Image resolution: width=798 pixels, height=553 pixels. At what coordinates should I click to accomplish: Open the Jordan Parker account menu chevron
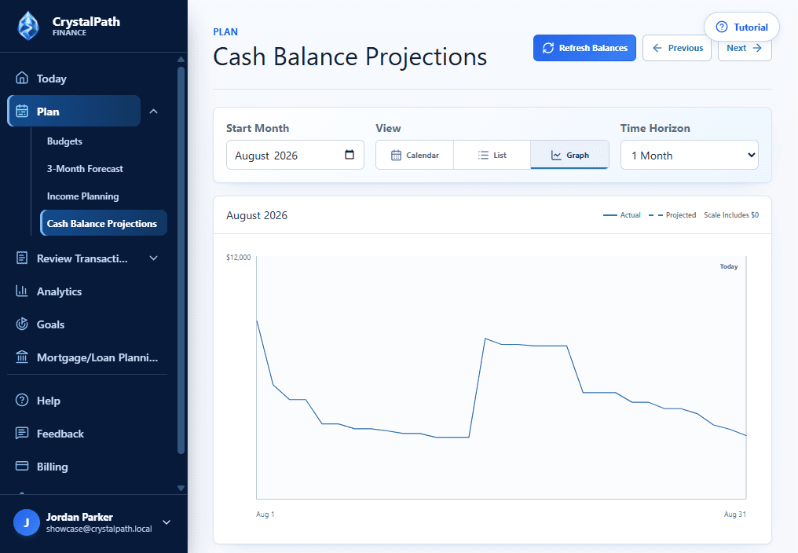(167, 522)
